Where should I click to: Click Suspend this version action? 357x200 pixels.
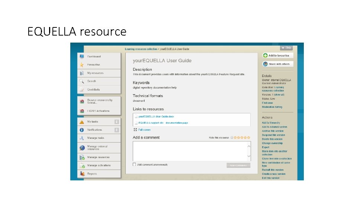point(273,135)
